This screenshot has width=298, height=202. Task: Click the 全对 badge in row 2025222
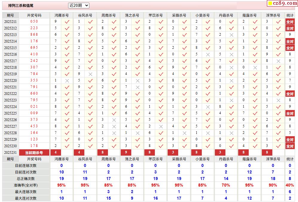pyautogui.click(x=290, y=94)
